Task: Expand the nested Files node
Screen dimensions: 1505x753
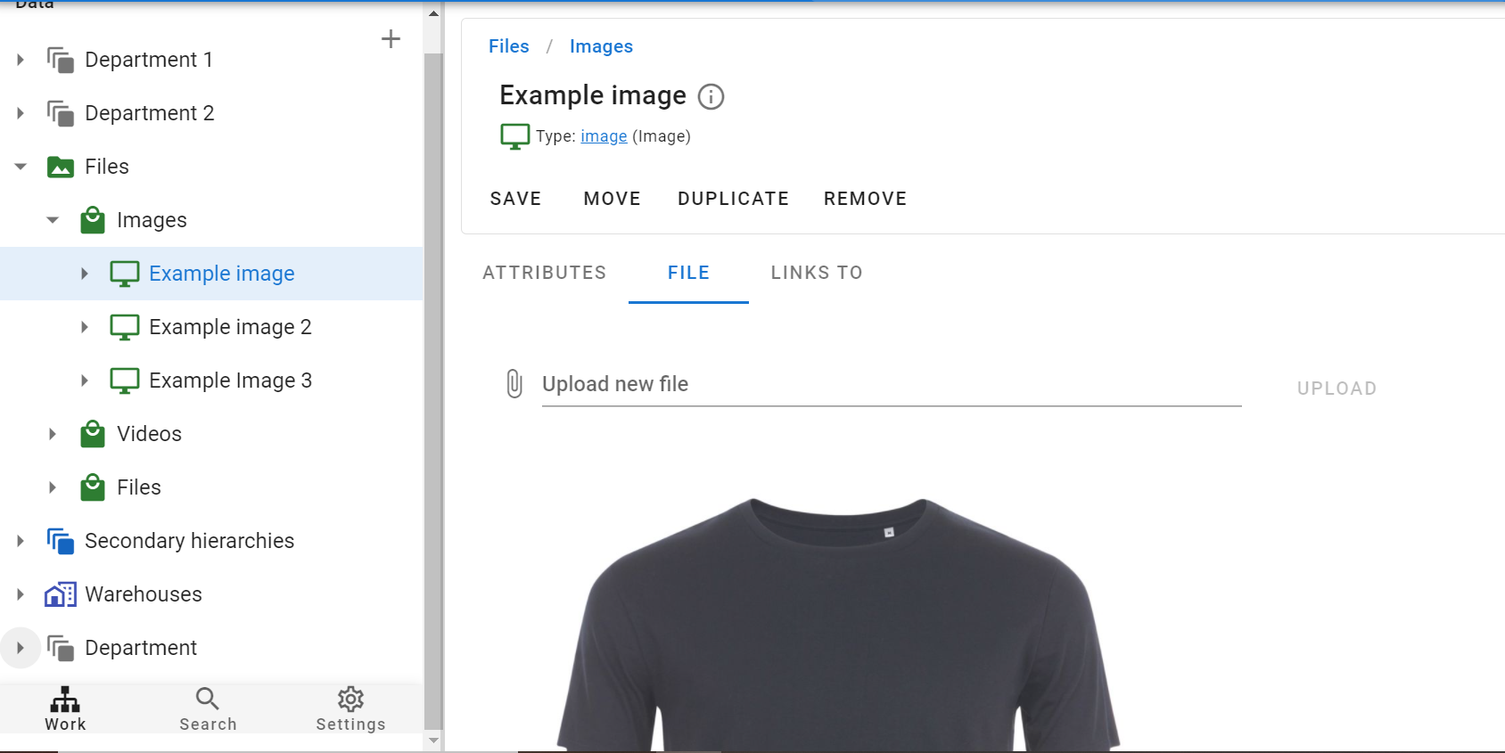Action: click(53, 487)
